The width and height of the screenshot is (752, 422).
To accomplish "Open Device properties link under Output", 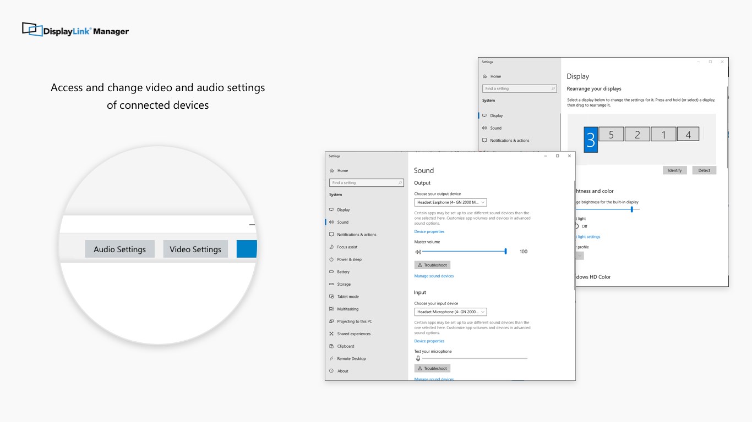I will pos(429,231).
